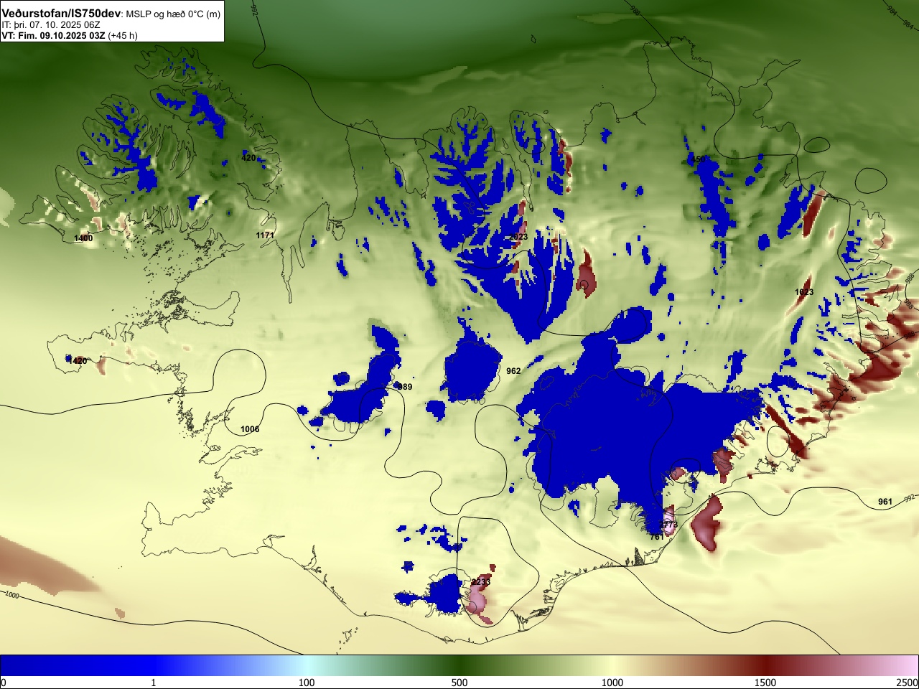This screenshot has height=689, width=919.
Task: Click the "2500" tick on the color scale
Action: 907,683
